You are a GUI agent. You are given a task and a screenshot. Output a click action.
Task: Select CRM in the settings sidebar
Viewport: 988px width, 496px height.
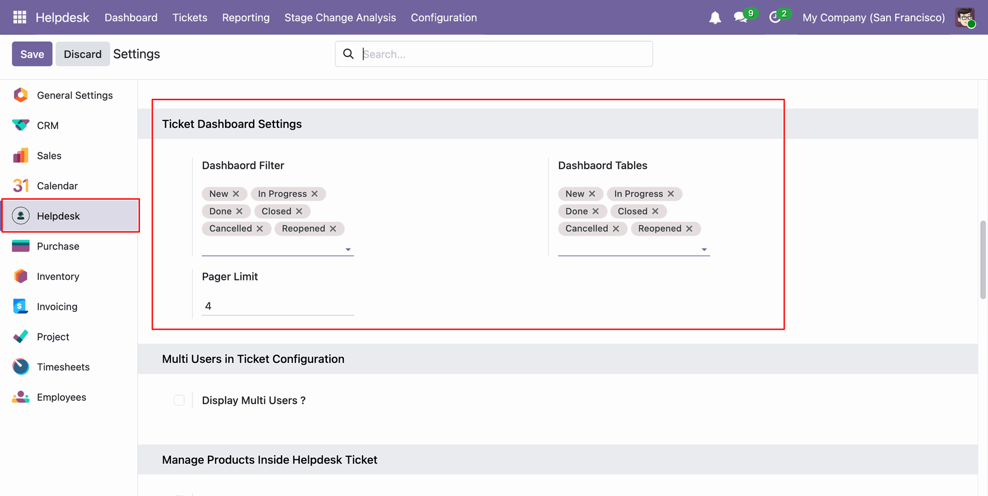[70, 126]
